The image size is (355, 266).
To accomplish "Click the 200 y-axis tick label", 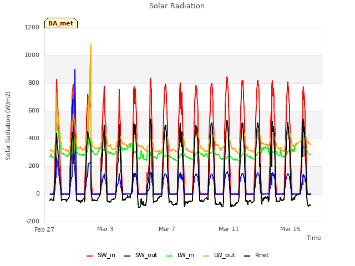I will tap(34, 166).
